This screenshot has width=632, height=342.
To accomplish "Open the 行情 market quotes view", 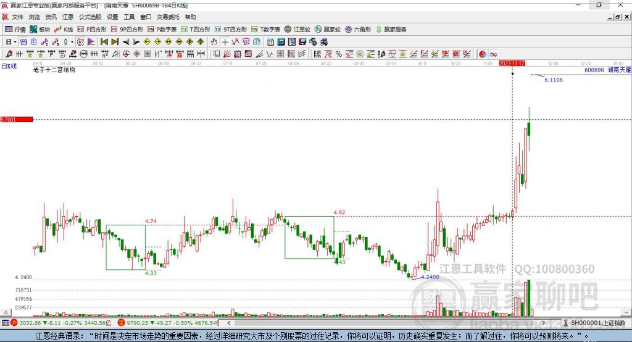I will click(x=15, y=30).
